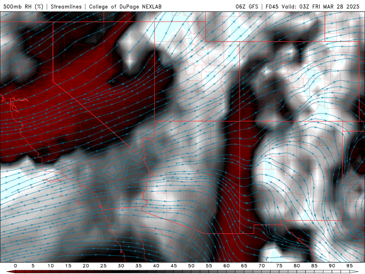Select the '30' label on the RH scale
This screenshot has height=274, width=365.
(121, 266)
